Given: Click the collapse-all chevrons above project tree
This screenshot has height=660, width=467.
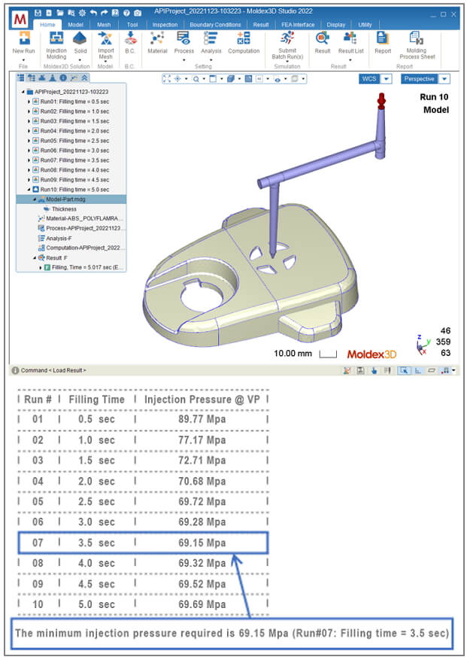Looking at the screenshot, I should [84, 78].
